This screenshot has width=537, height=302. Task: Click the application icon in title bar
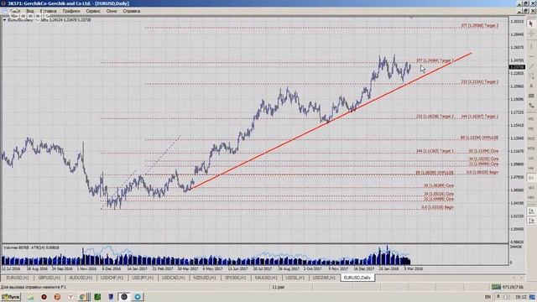[x=3, y=3]
